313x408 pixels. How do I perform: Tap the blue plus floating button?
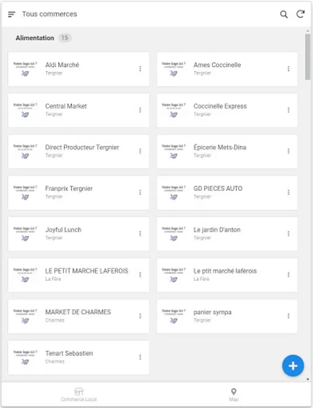(x=293, y=366)
